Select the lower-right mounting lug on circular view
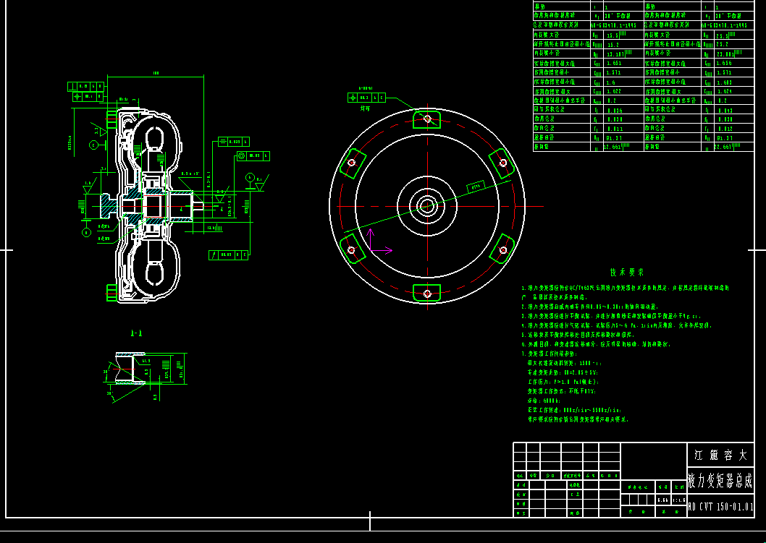The image size is (766, 543). (502, 249)
